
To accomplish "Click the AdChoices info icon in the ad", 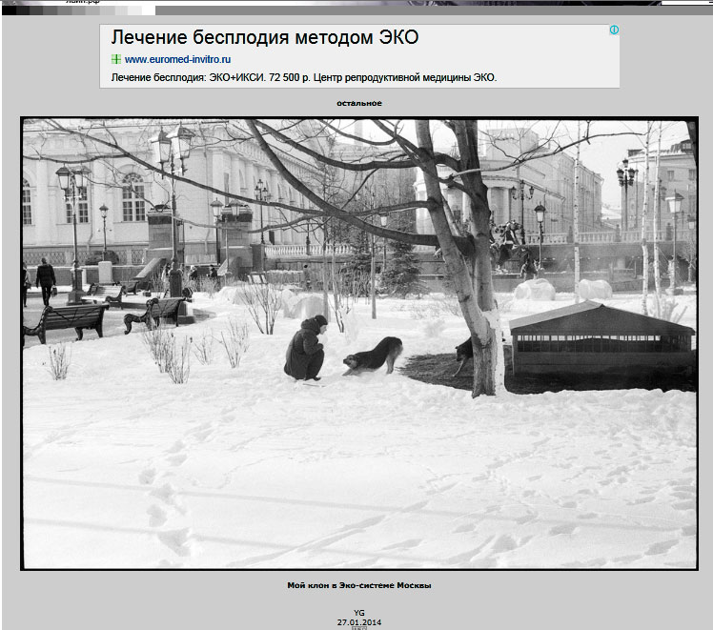I will click(614, 30).
